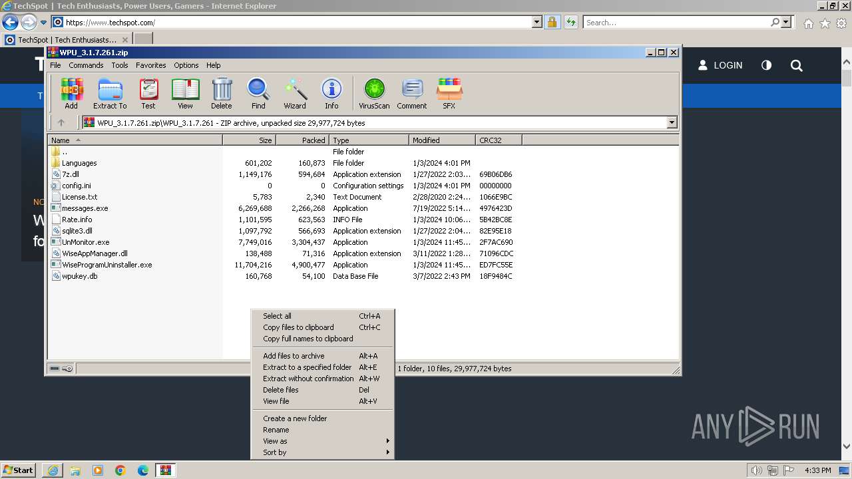Click the IE search box
Image resolution: width=852 pixels, height=479 pixels.
coord(677,22)
